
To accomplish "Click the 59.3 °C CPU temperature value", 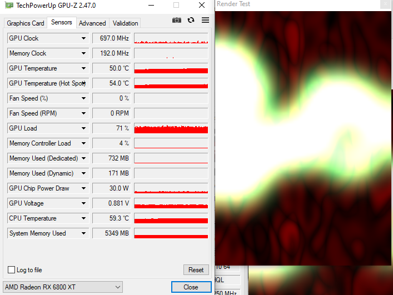I will pos(112,218).
